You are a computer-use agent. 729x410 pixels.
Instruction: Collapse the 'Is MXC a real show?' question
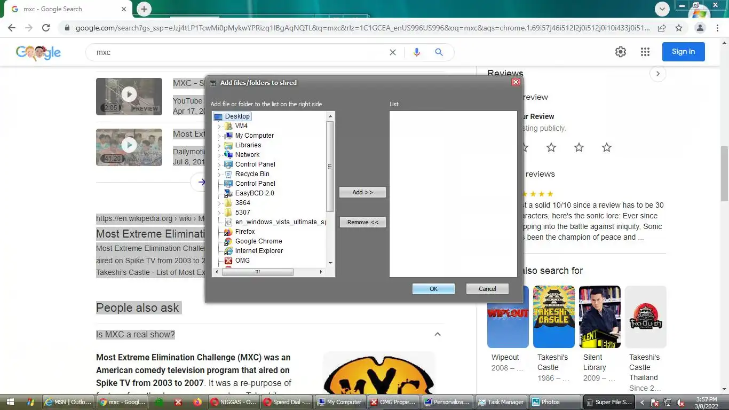[438, 334]
